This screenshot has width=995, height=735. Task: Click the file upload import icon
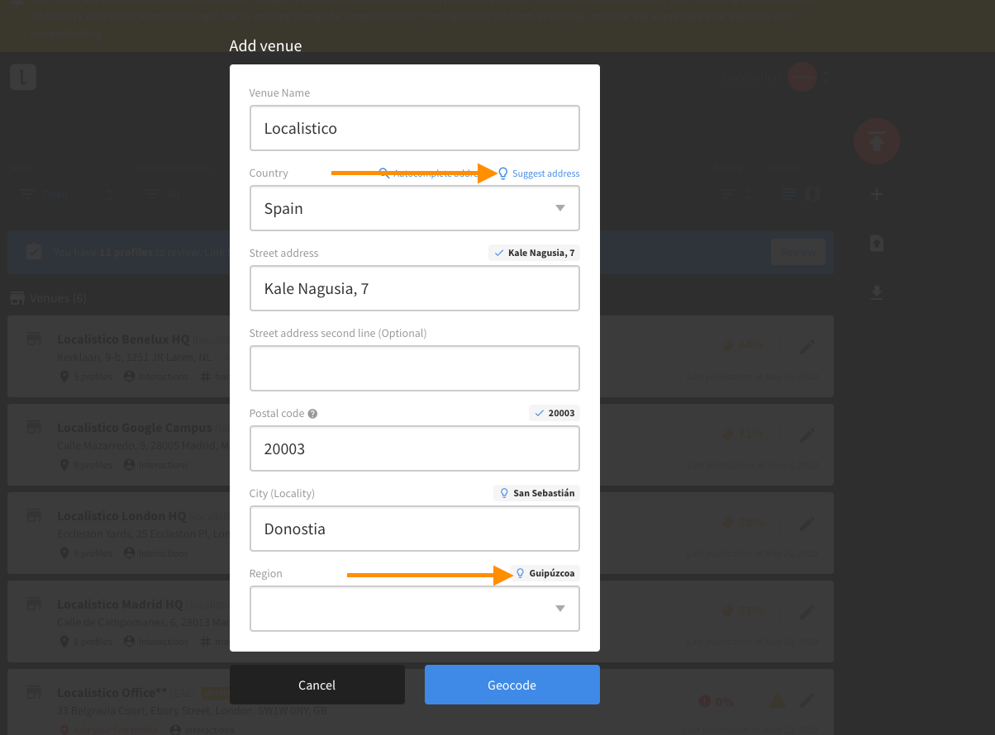click(877, 244)
